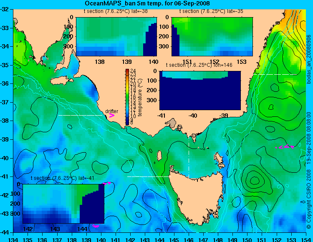Click the 't section (7.6..25°C) lat=-38' heading
Screen dimensions: 313x242
[x=116, y=11]
